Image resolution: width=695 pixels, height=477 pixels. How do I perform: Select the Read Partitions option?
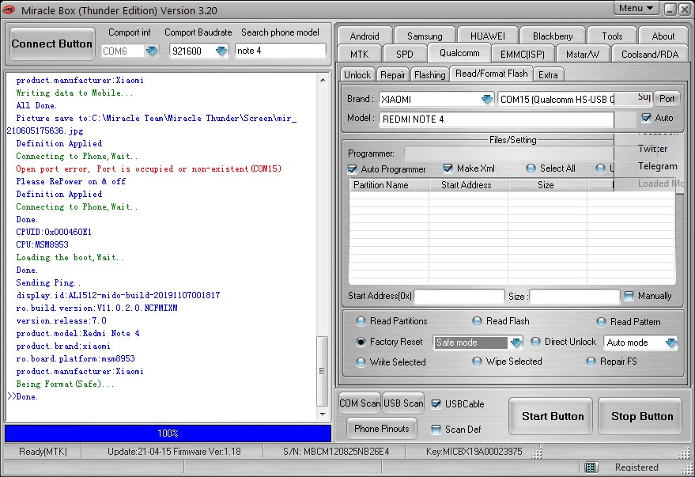click(x=361, y=321)
